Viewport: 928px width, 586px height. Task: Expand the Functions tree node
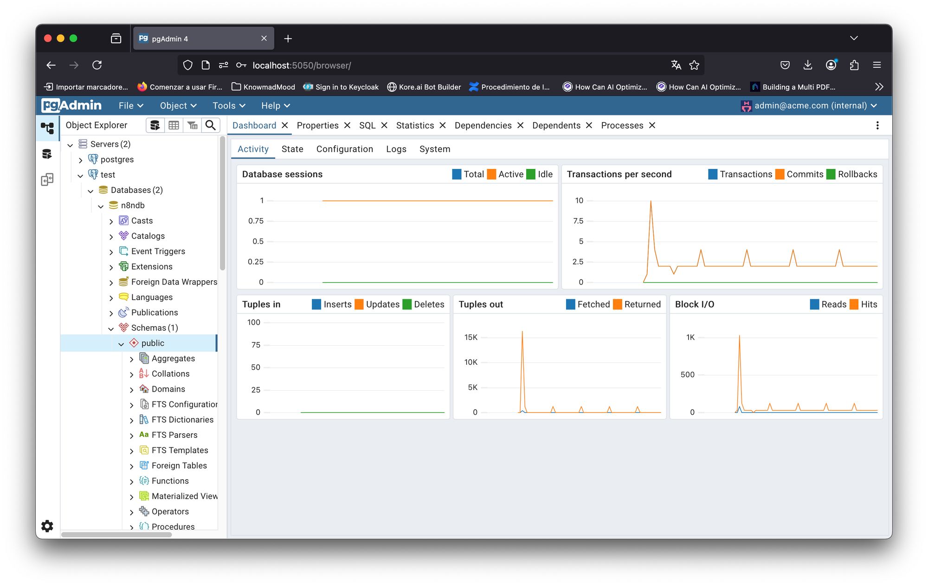pyautogui.click(x=132, y=482)
